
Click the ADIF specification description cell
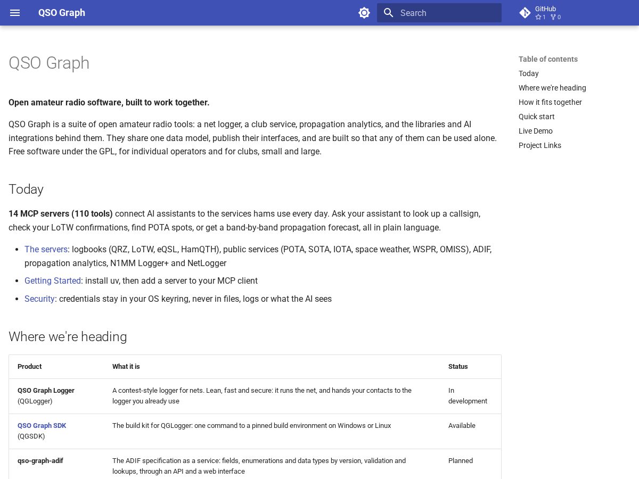click(x=272, y=464)
